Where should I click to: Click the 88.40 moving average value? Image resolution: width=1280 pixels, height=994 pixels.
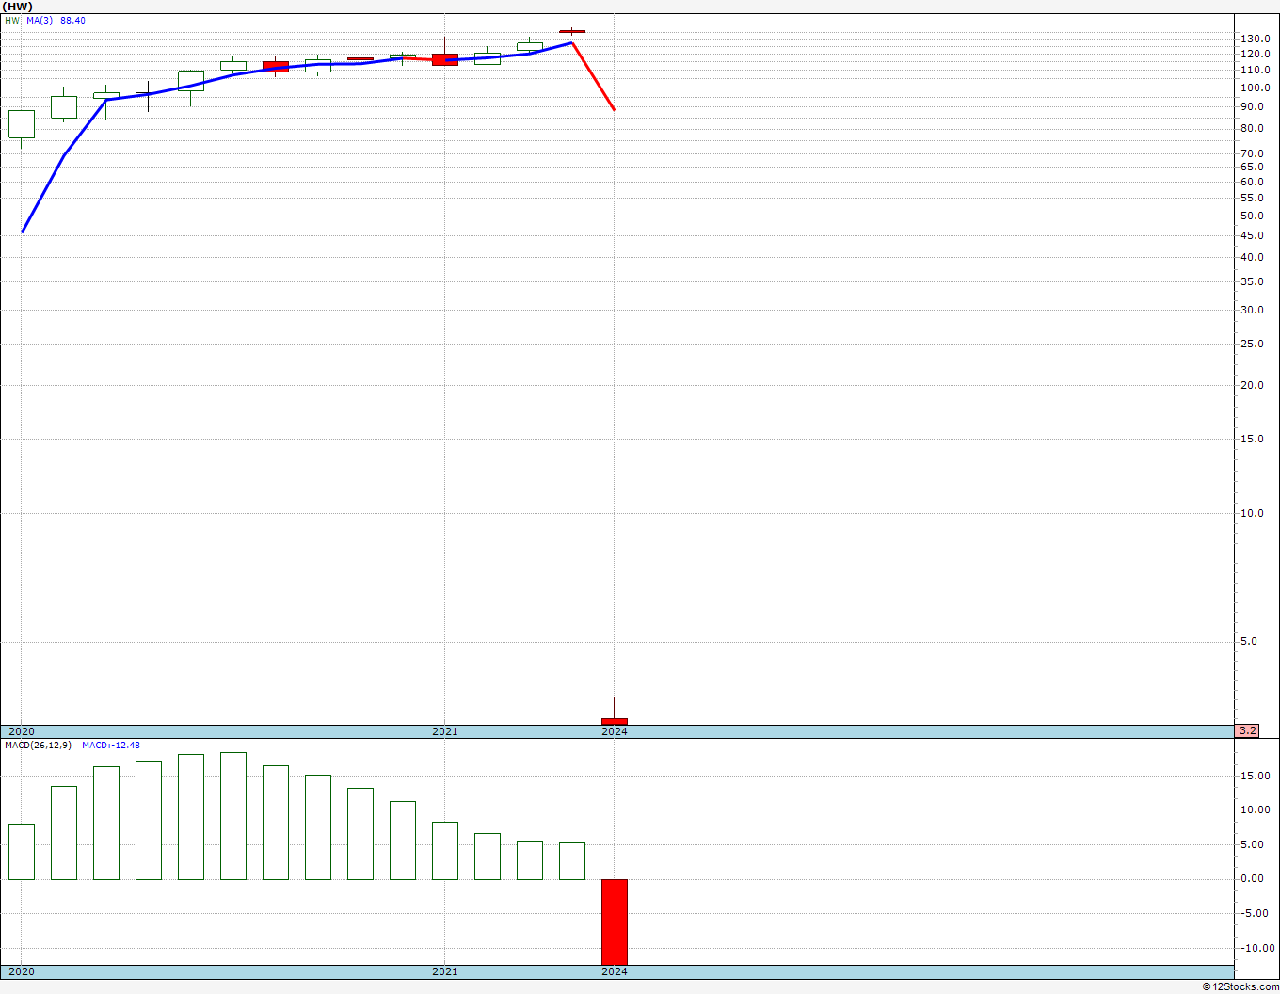(72, 20)
